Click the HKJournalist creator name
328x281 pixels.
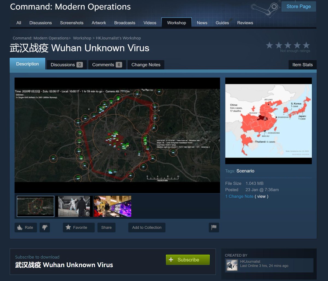pos(250,261)
